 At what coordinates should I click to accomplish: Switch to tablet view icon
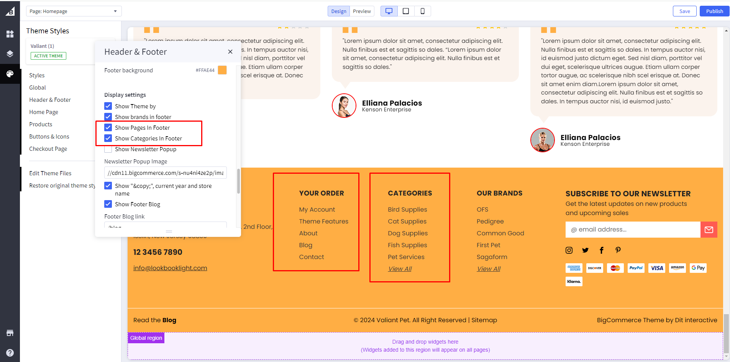tap(406, 11)
